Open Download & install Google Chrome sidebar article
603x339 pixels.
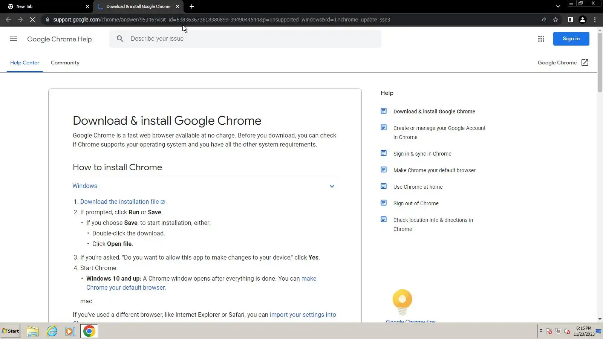coord(434,111)
